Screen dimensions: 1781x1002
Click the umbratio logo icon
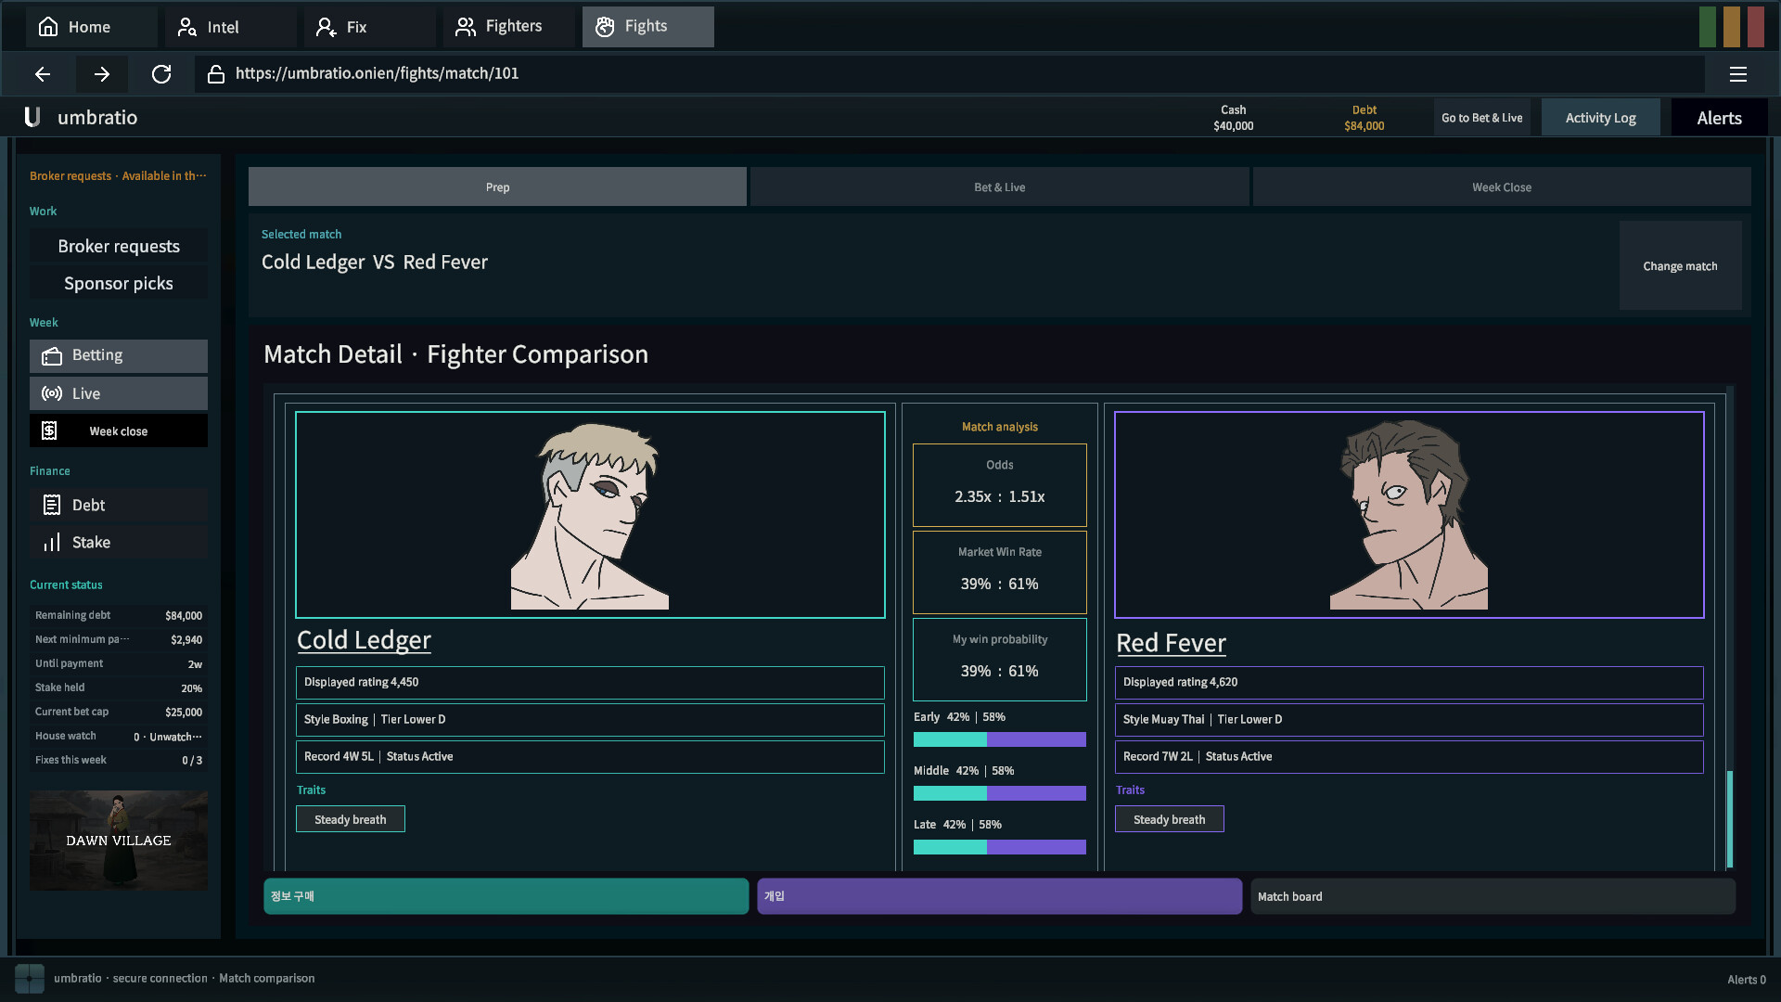pos(32,118)
